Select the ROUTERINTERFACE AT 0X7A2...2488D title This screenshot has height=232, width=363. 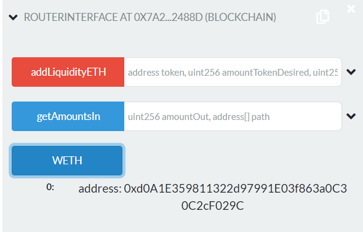point(150,17)
